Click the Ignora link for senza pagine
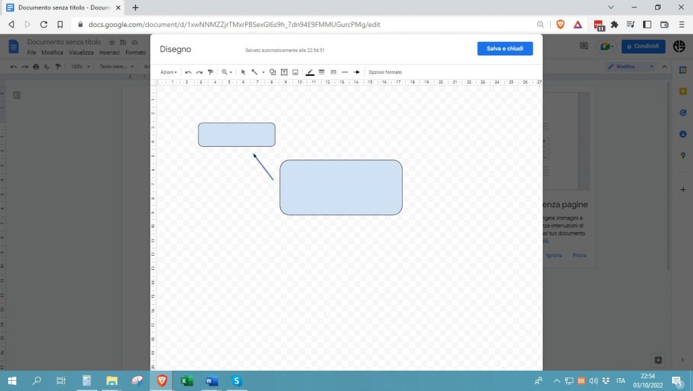693x391 pixels. pos(554,255)
